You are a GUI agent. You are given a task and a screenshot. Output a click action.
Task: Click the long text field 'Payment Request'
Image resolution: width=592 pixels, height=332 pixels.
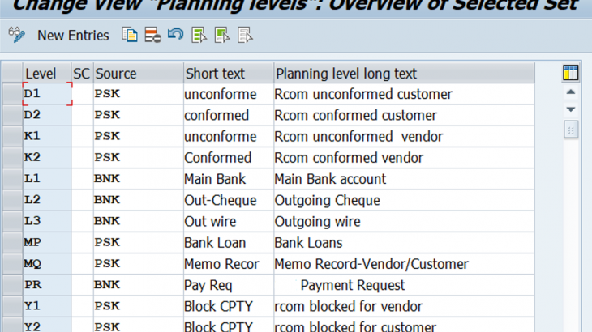pyautogui.click(x=353, y=285)
